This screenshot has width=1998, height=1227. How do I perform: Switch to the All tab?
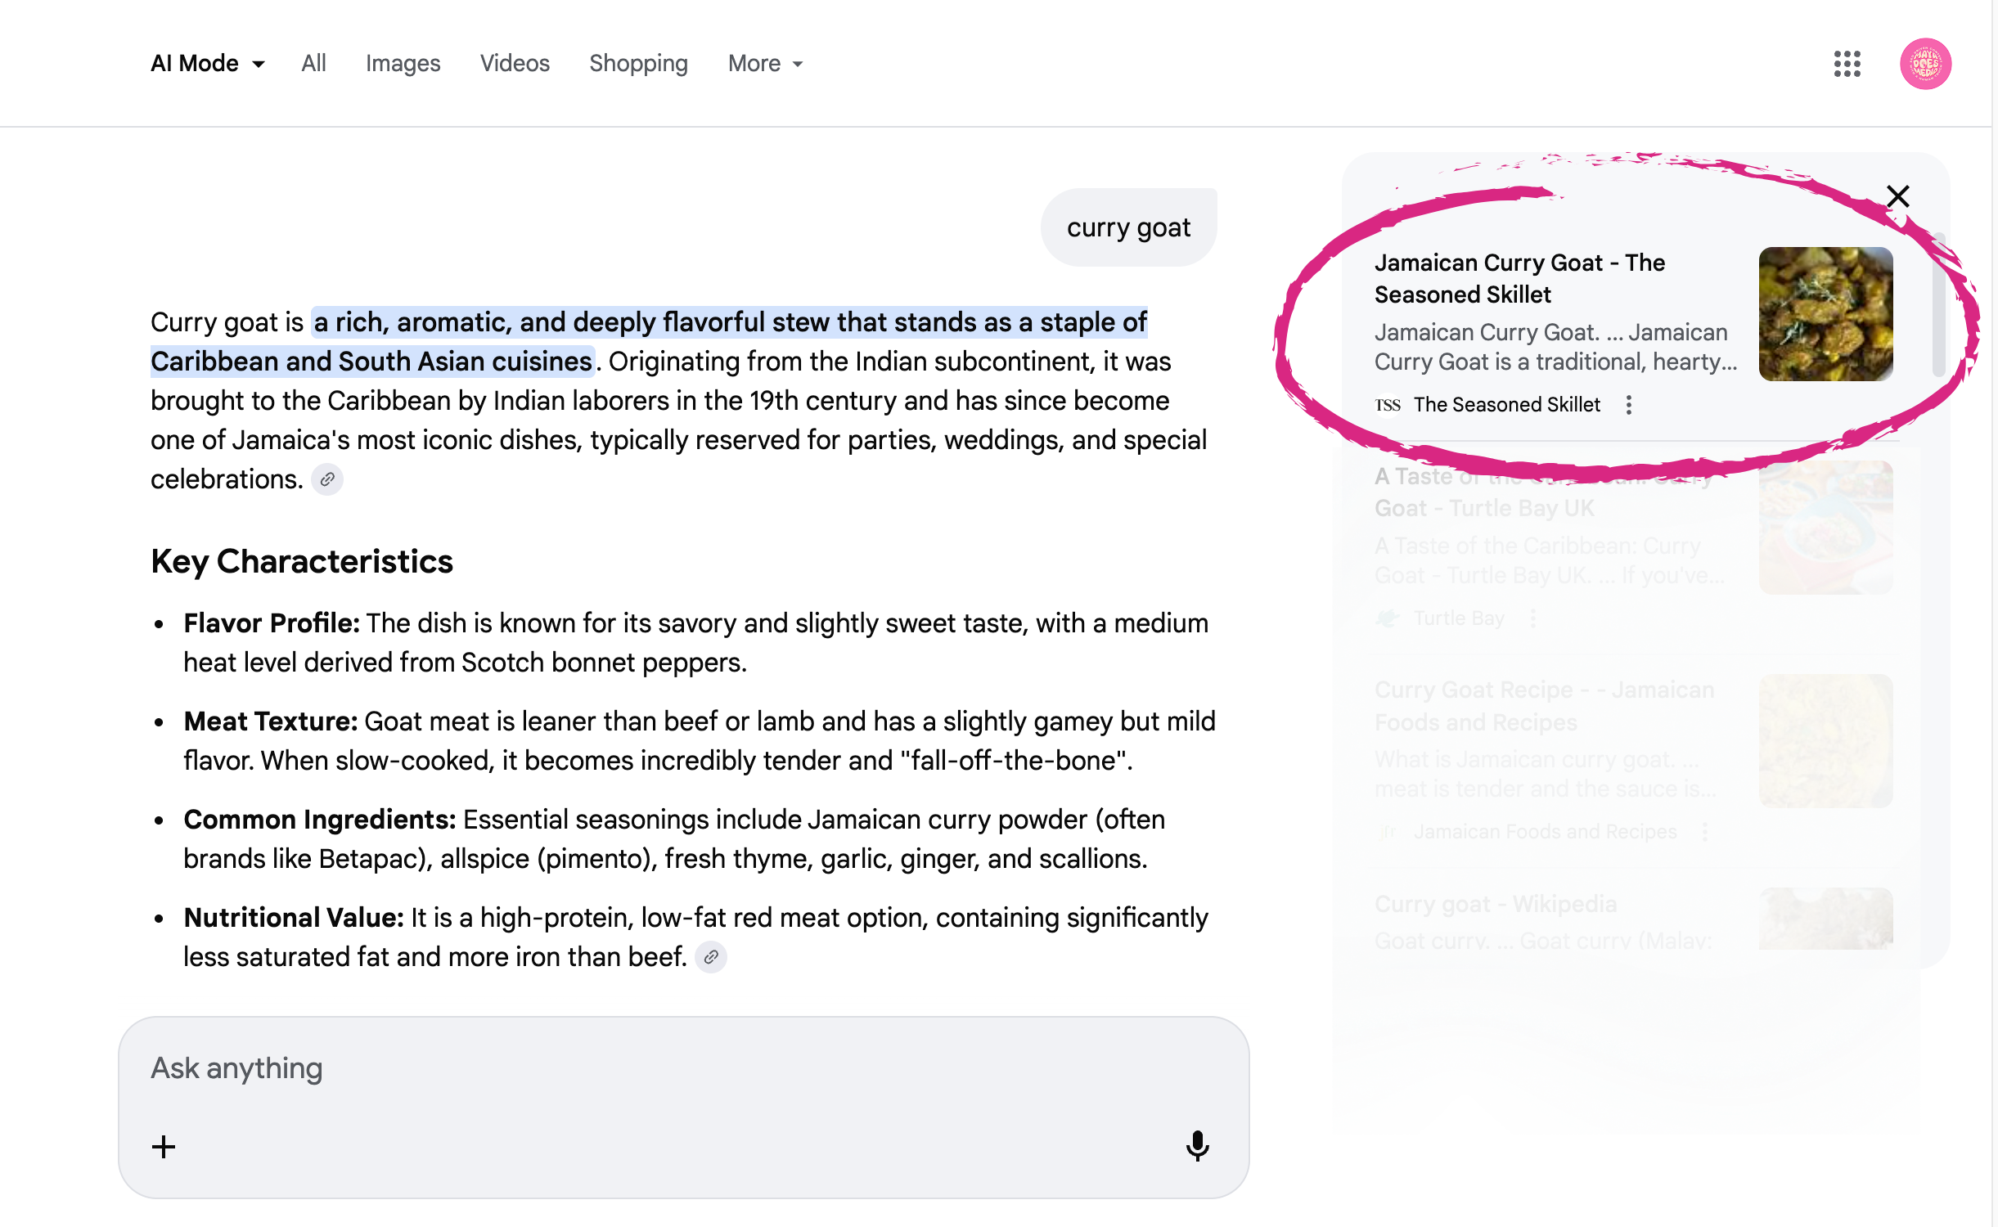[x=313, y=64]
